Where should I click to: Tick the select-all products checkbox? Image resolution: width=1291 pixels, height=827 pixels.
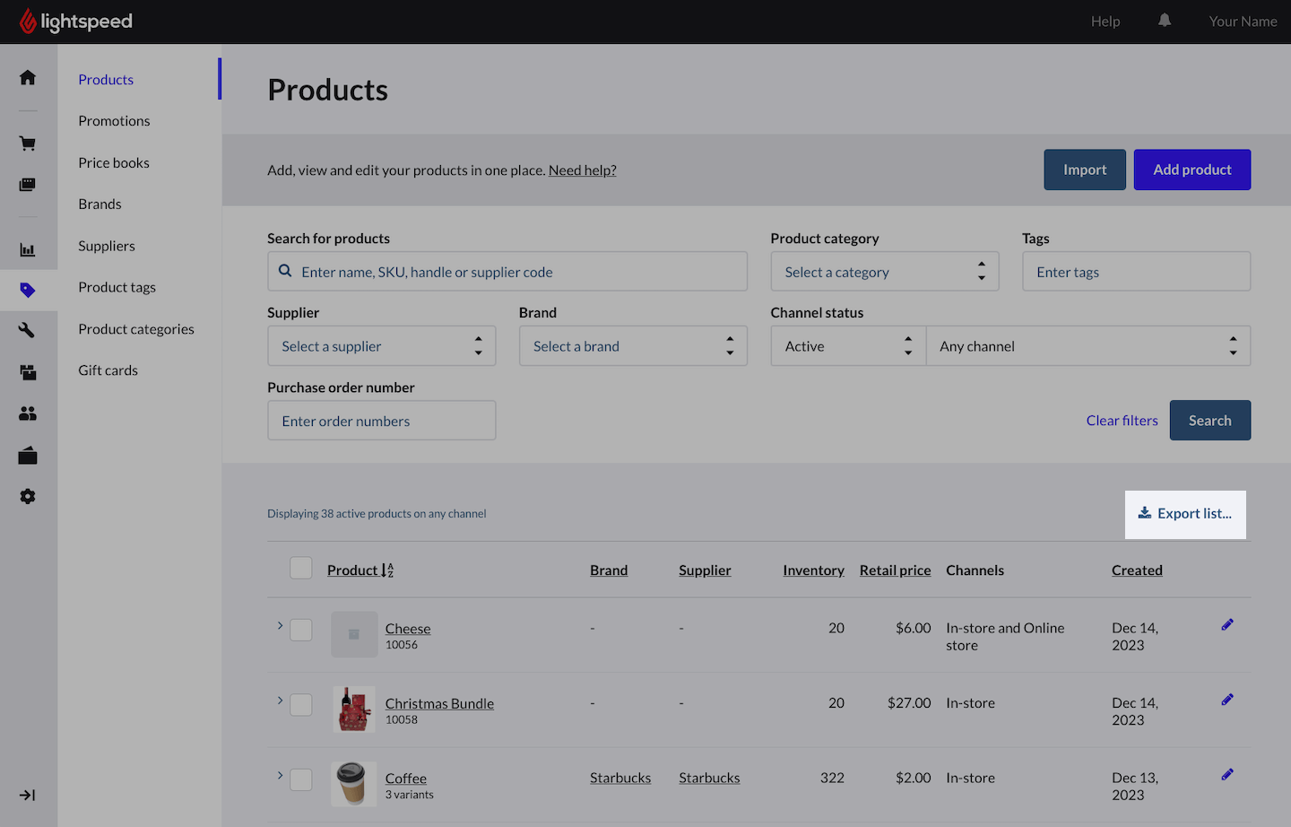click(x=301, y=569)
